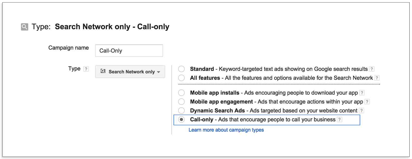Screen dimensions: 412x159
Task: Open help for Mobile app installs
Action: (x=362, y=93)
